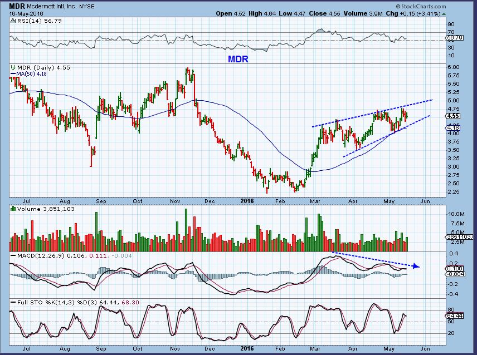Click the green up triangle beside Chg

(x=444, y=14)
